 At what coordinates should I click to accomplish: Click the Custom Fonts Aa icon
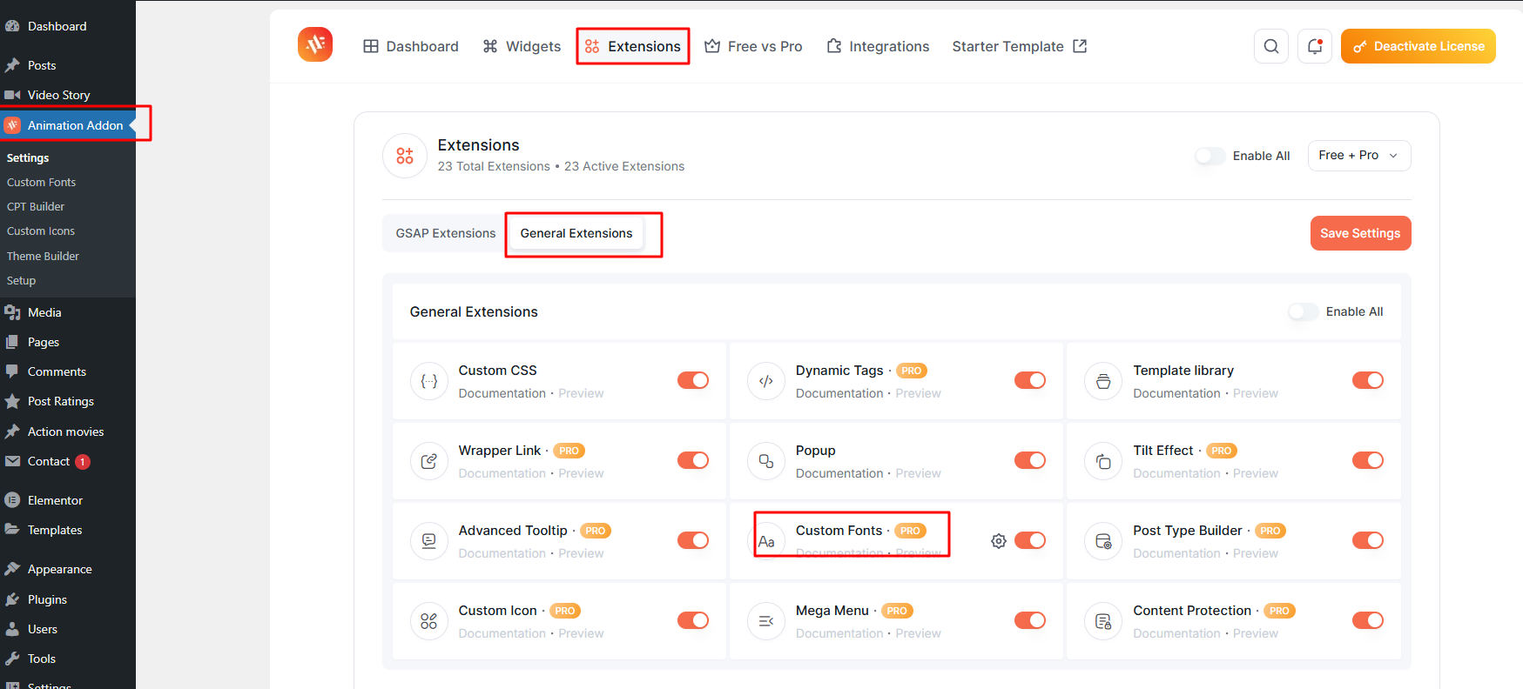pyautogui.click(x=766, y=541)
